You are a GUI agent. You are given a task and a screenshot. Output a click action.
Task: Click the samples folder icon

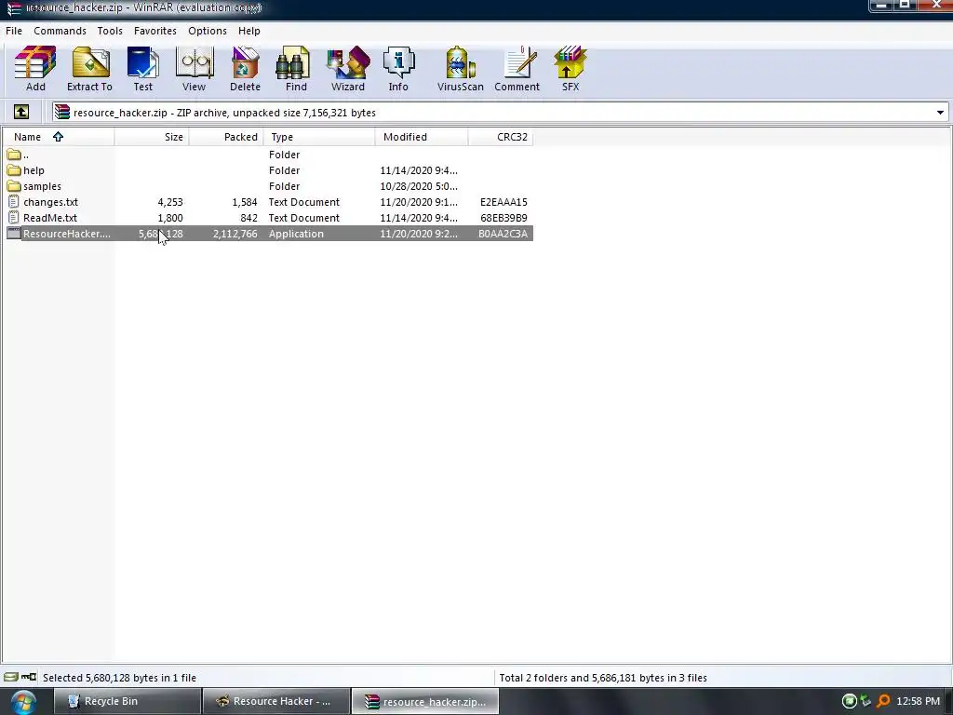14,186
